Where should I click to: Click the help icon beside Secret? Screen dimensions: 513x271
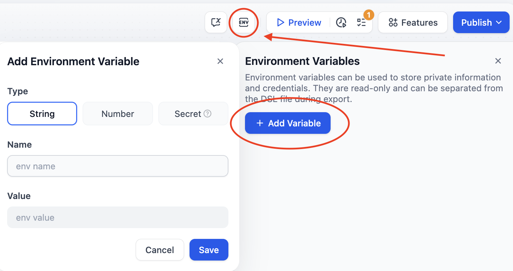[x=208, y=114]
